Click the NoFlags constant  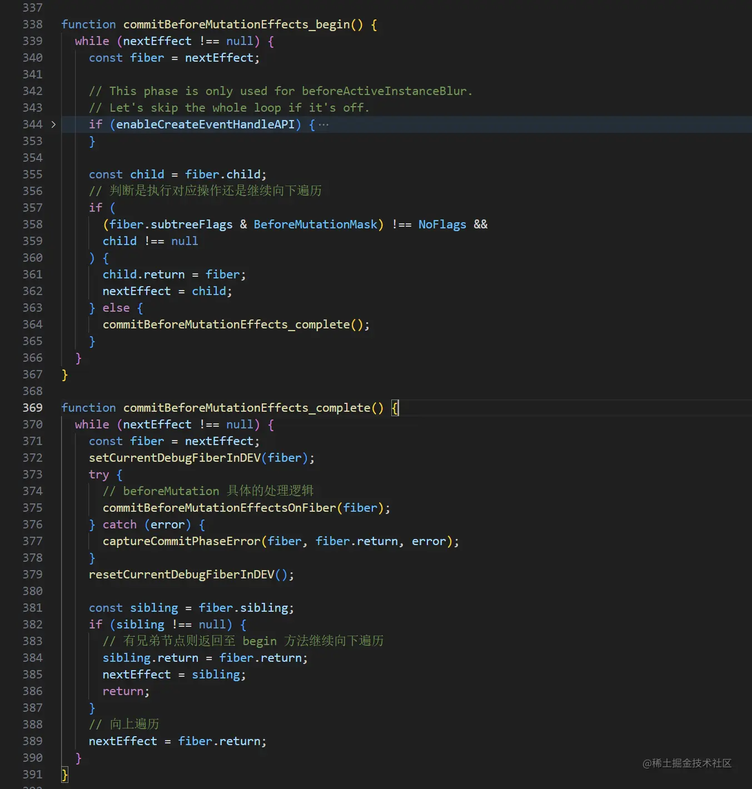coord(442,224)
